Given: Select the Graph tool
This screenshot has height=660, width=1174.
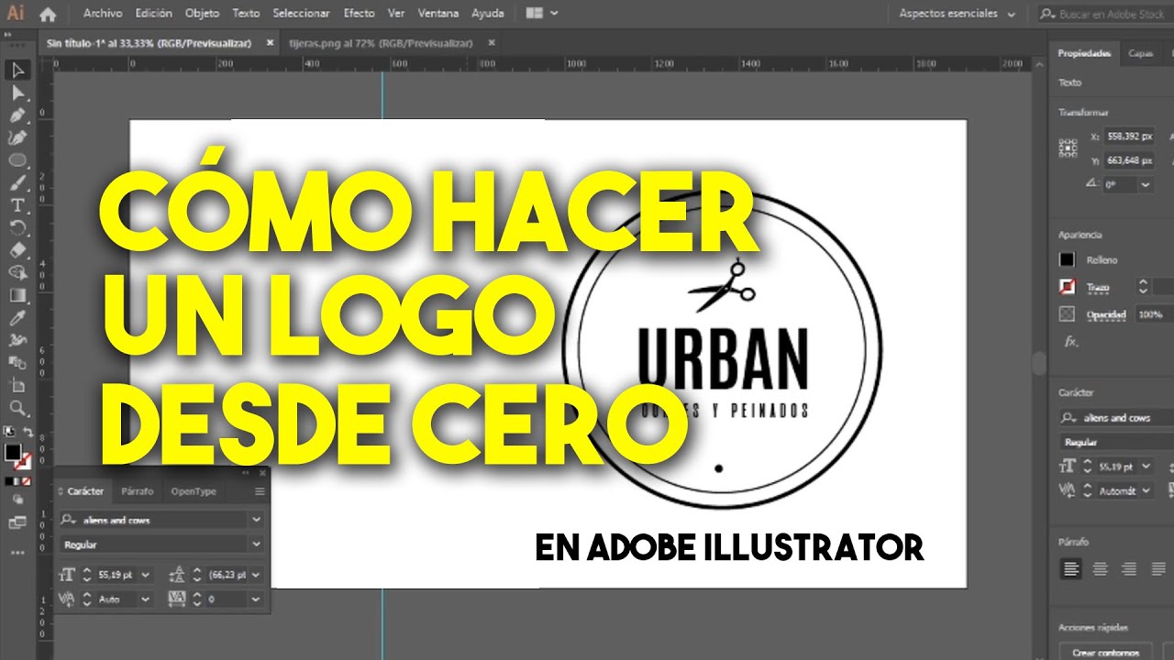Looking at the screenshot, I should [x=17, y=362].
